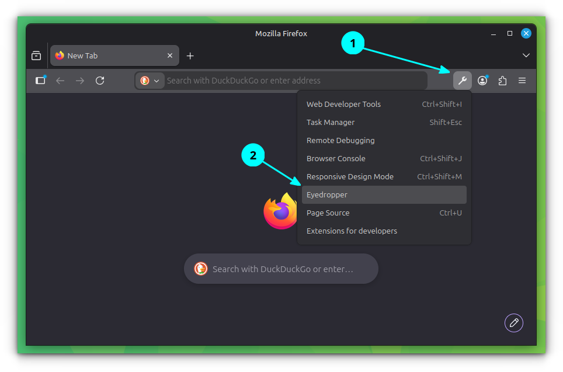Select Remote Debugging menu entry
Screen dimensions: 563x372
tap(384, 140)
